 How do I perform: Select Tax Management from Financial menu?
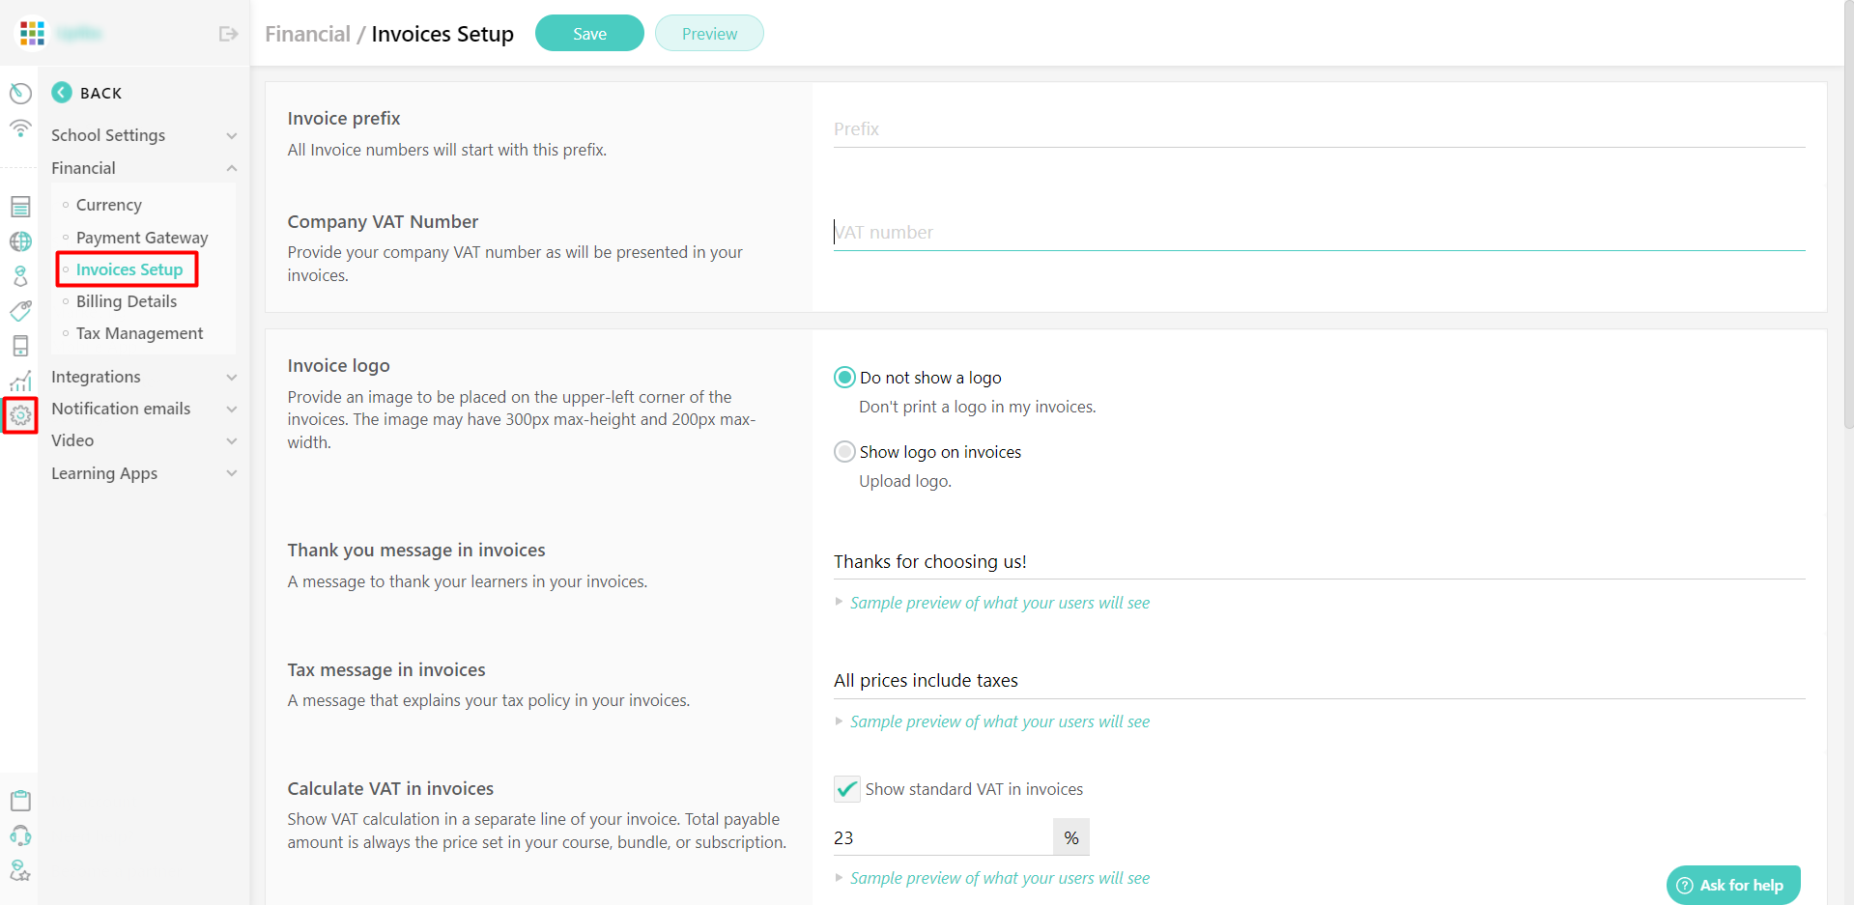pos(139,333)
